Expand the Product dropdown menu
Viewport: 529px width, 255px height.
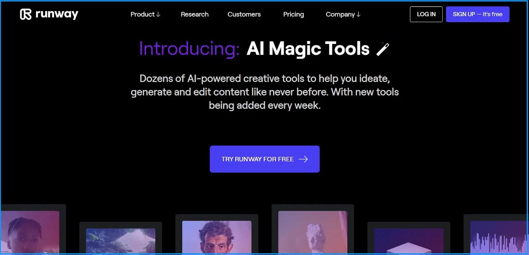[x=145, y=14]
